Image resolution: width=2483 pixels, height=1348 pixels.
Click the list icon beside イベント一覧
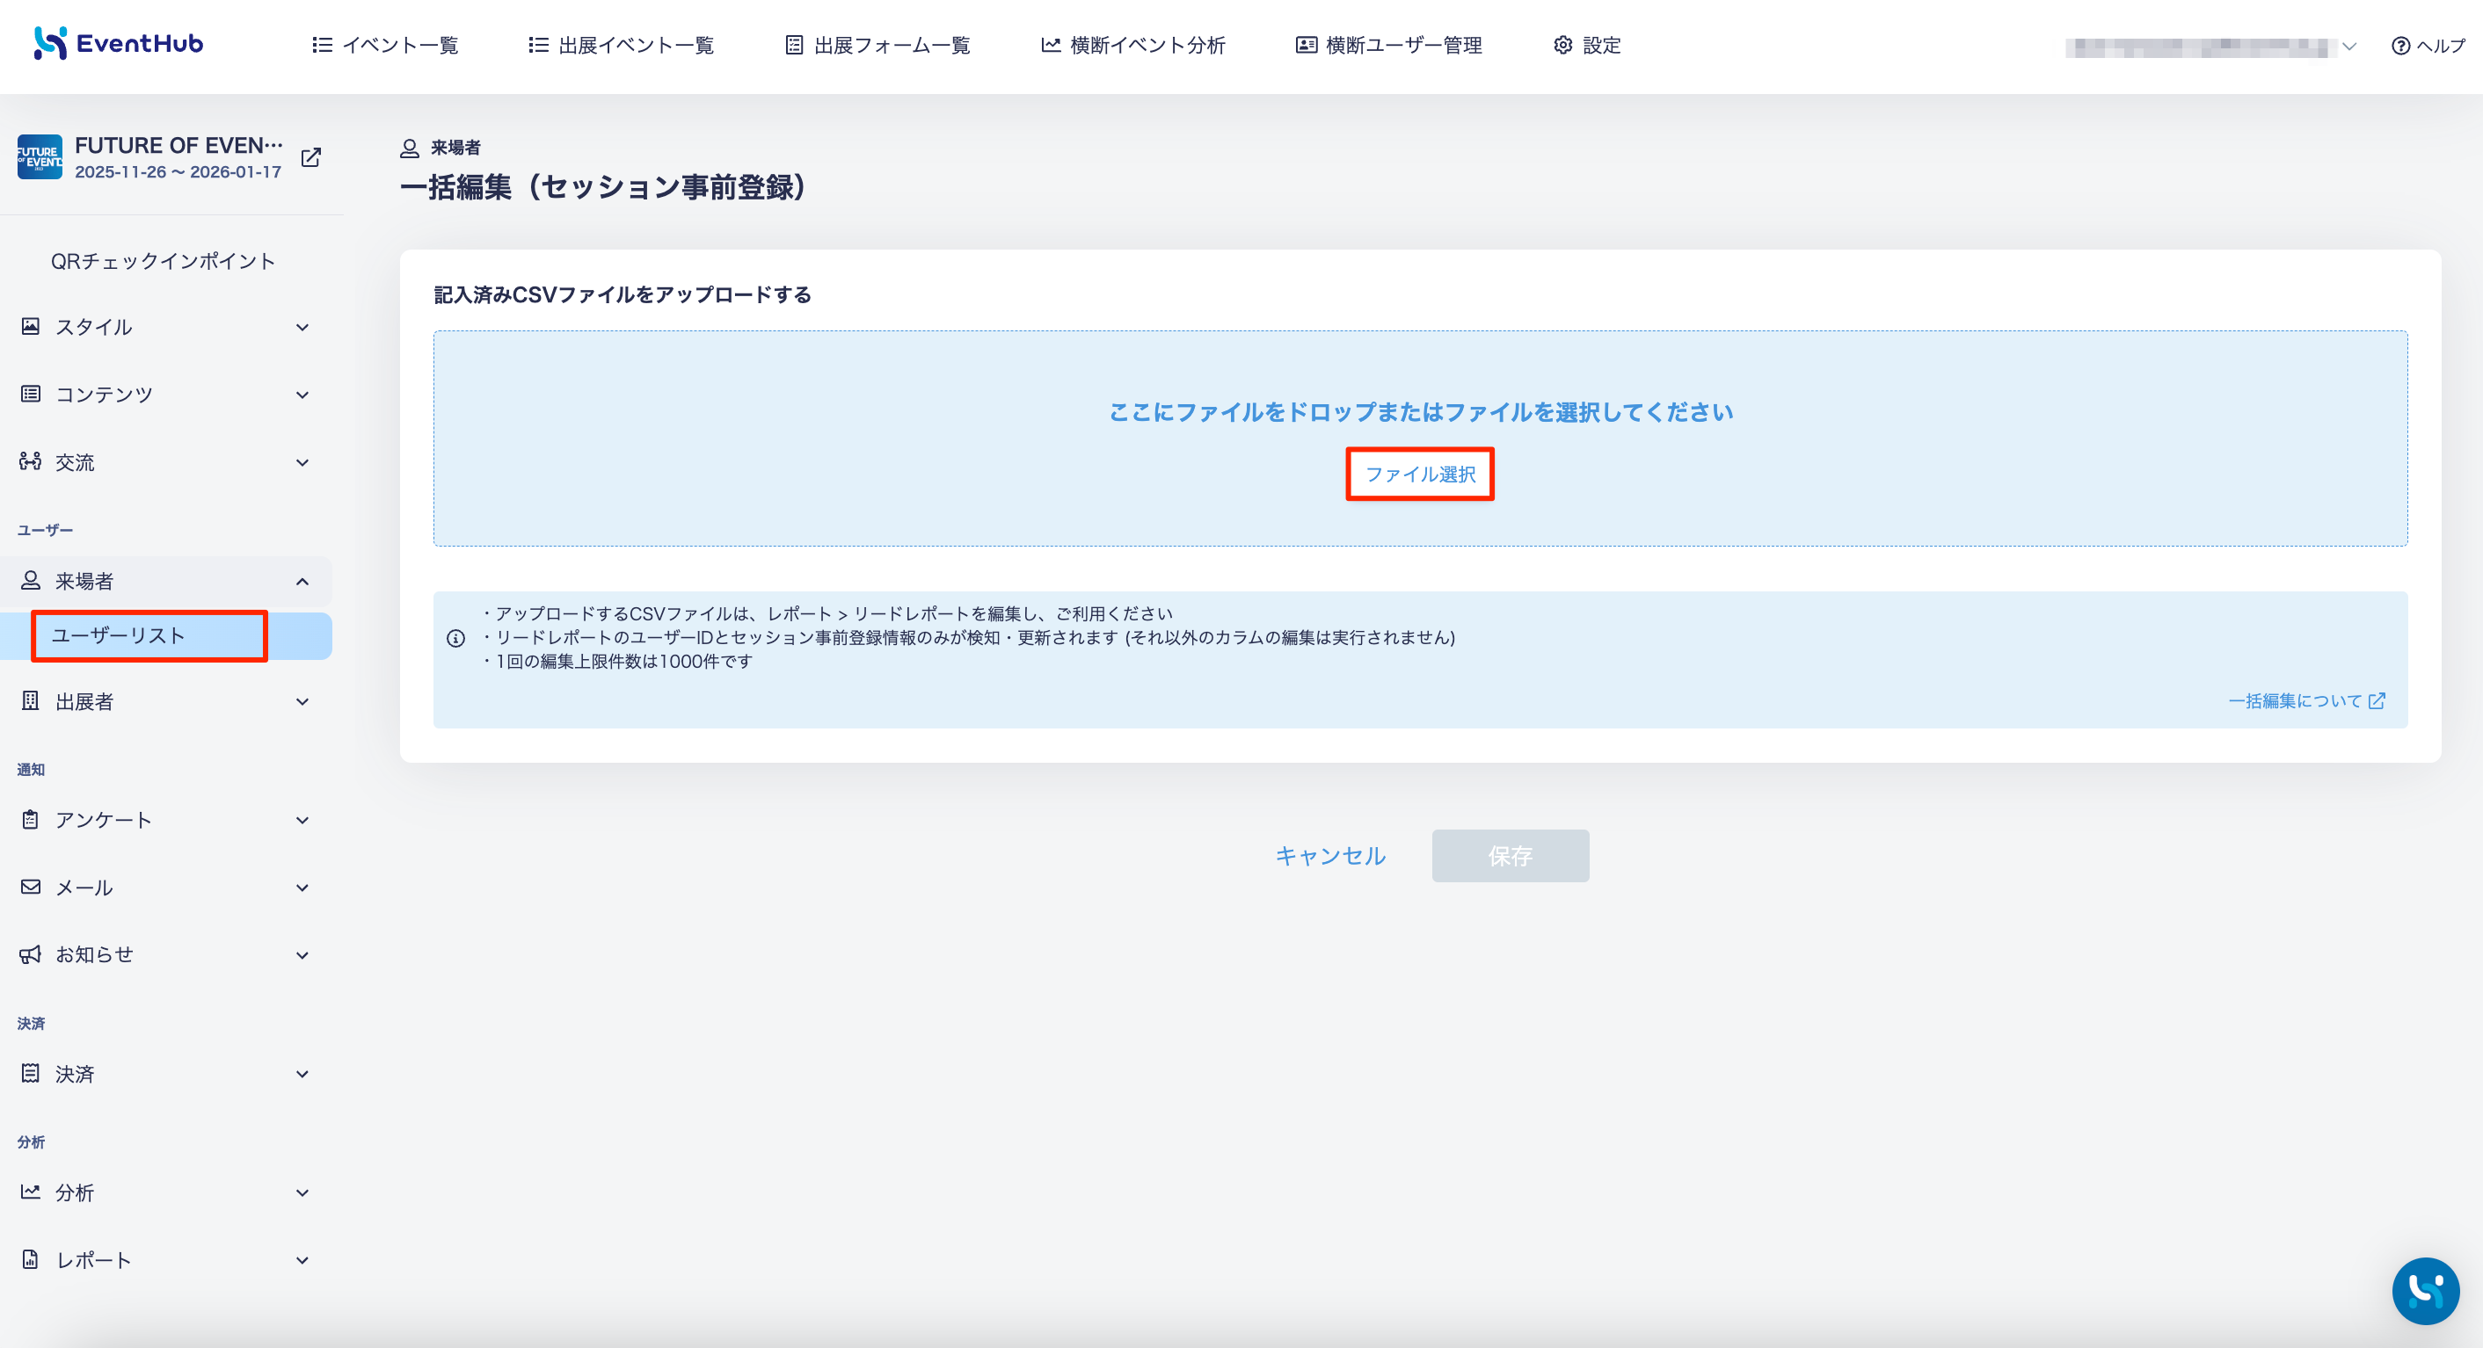tap(322, 46)
